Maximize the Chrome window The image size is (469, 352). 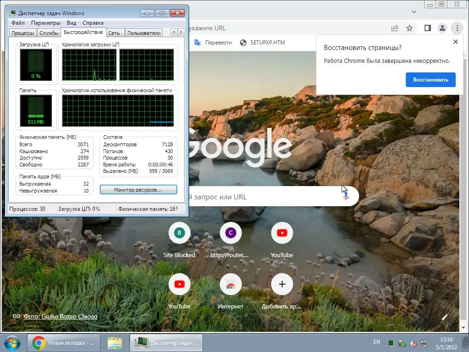pos(442,5)
